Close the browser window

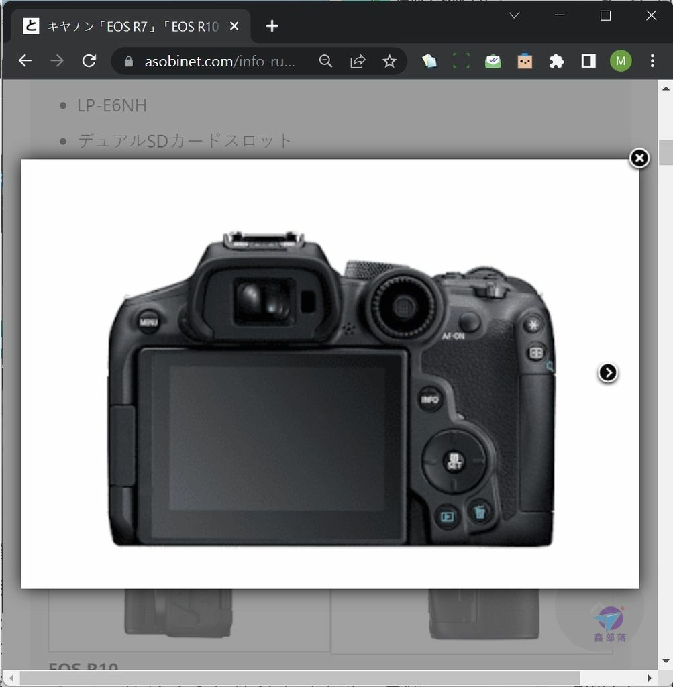pyautogui.click(x=651, y=16)
